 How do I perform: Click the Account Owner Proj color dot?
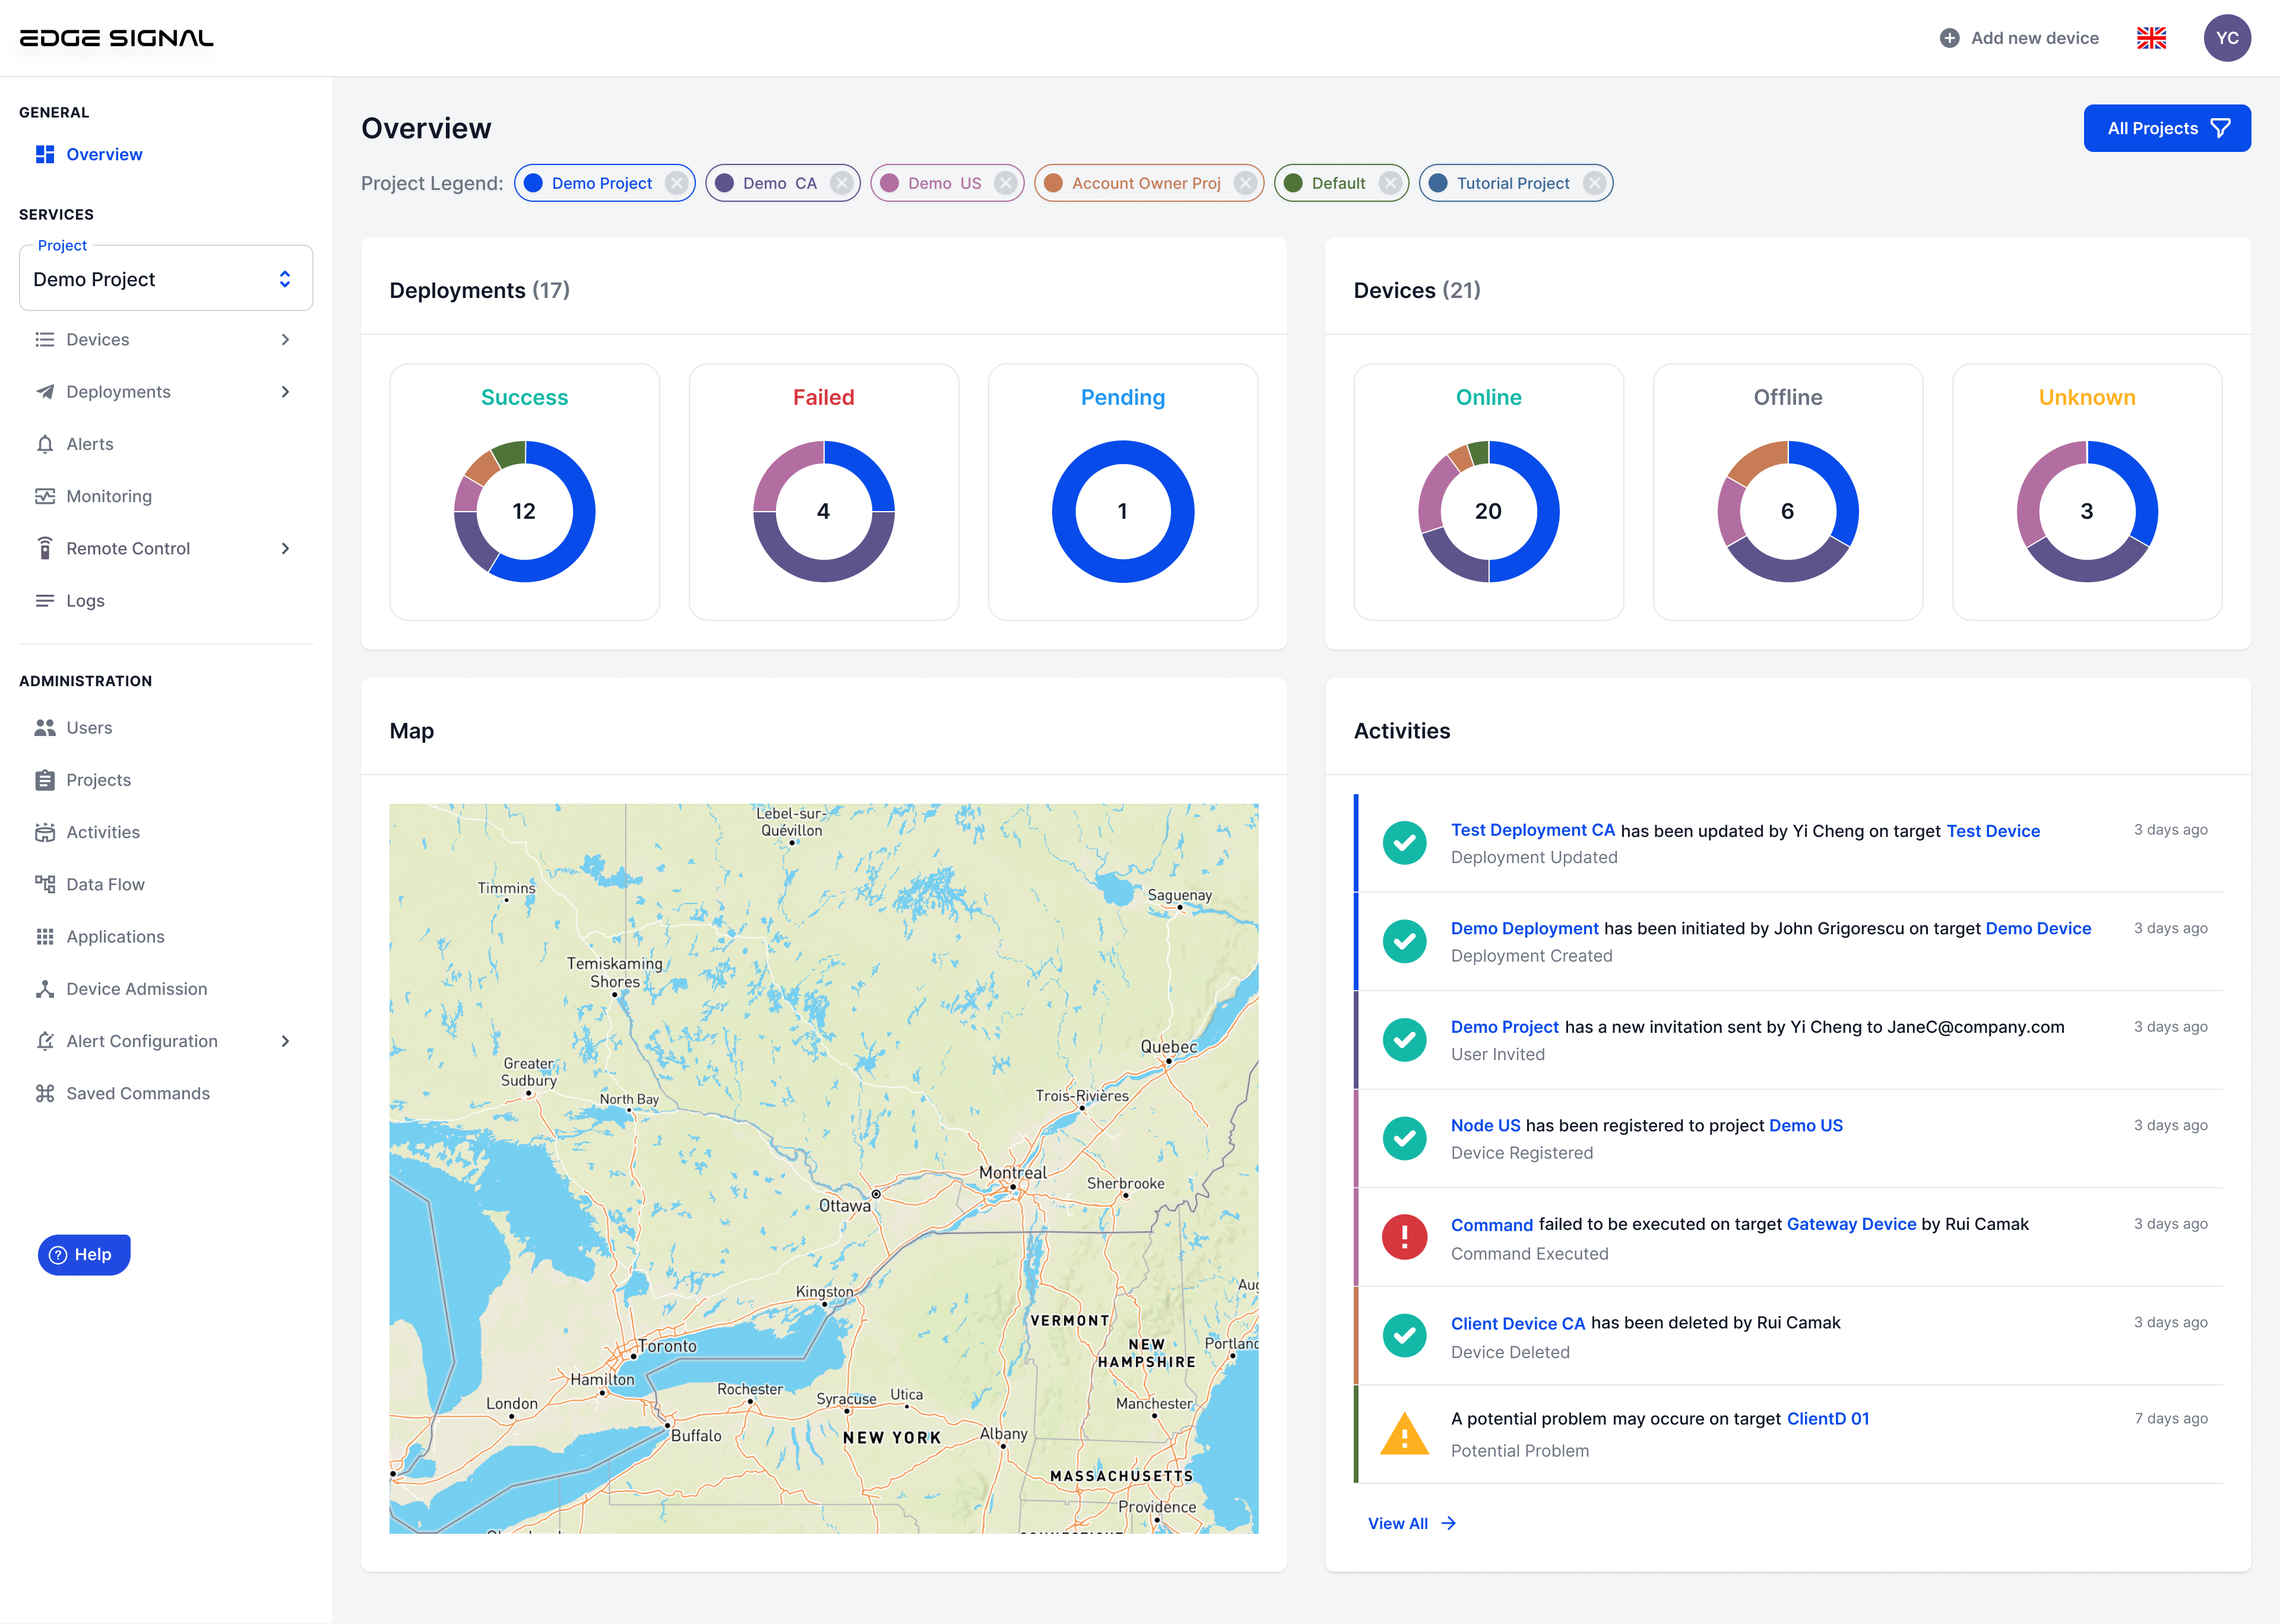1053,183
